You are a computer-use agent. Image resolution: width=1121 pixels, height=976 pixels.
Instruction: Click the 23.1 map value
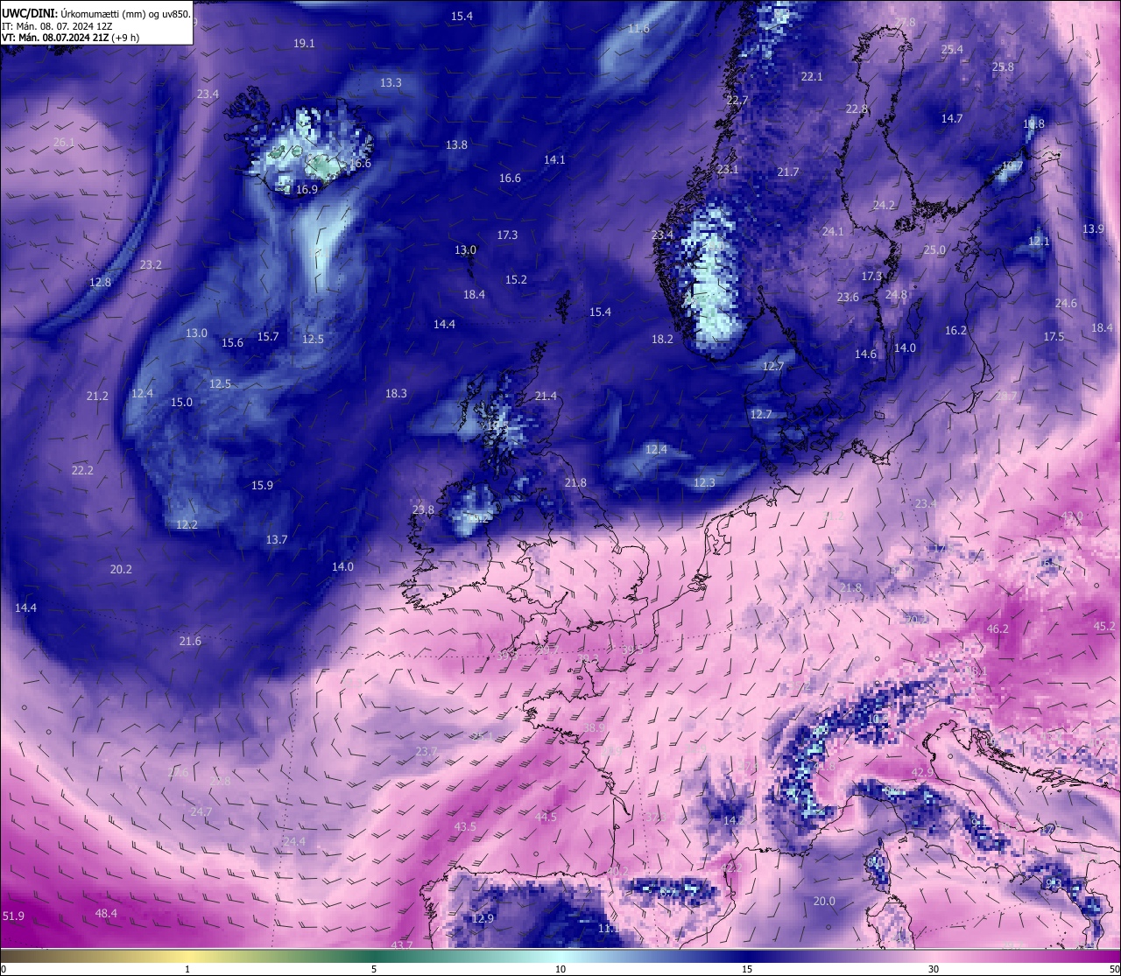coord(728,169)
